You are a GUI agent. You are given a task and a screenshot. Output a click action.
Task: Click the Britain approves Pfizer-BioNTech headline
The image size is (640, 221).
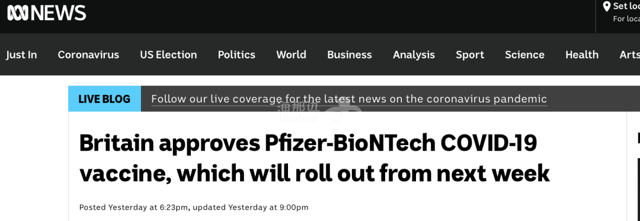(314, 158)
